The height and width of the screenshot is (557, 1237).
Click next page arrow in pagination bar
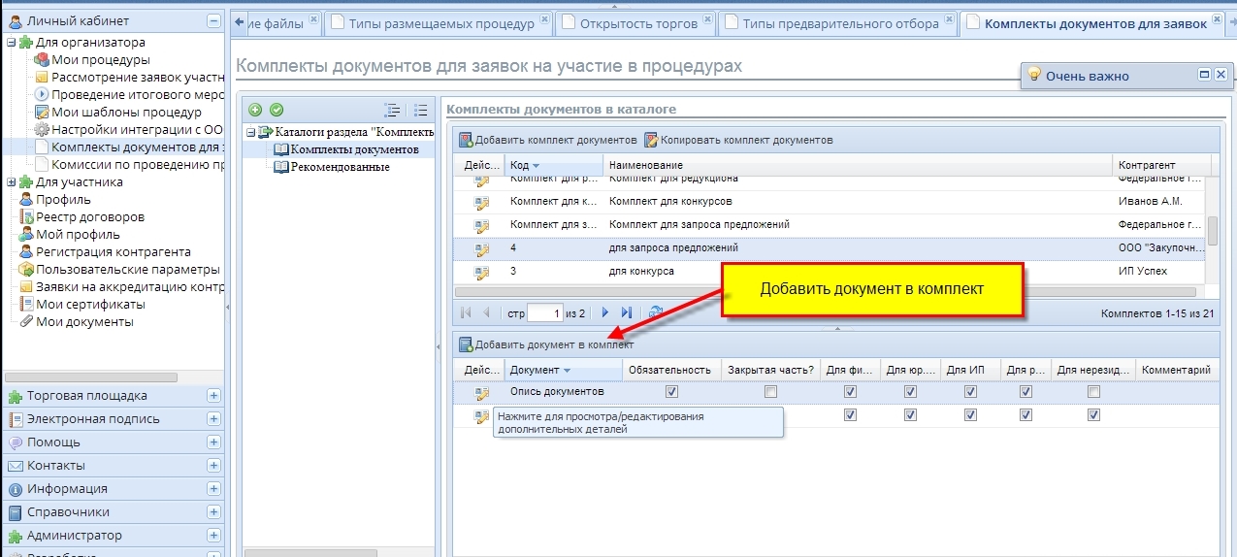tap(605, 312)
